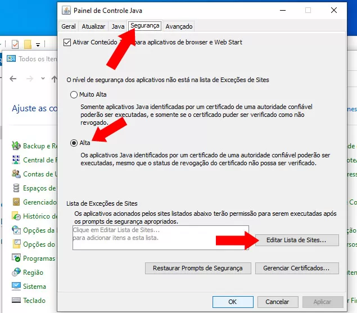Image resolution: width=357 pixels, height=313 pixels.
Task: Click the Região globe icon
Action: (16, 273)
